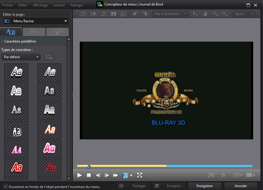
Task: Collapse the Caractères prédéfinis section
Action: (2, 41)
